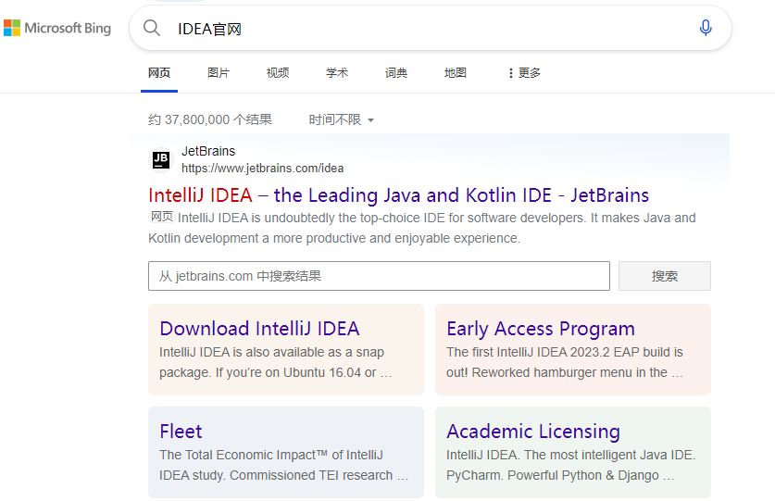Open Download IntelliJ IDEA link
775x501 pixels.
259,329
